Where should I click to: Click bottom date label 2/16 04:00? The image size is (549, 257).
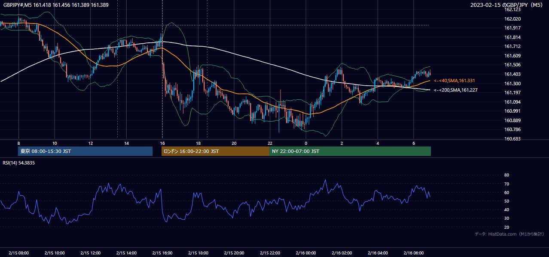pyautogui.click(x=378, y=253)
